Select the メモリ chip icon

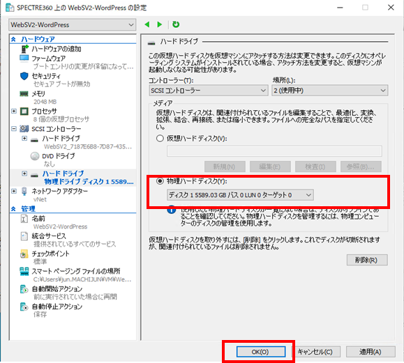click(24, 93)
